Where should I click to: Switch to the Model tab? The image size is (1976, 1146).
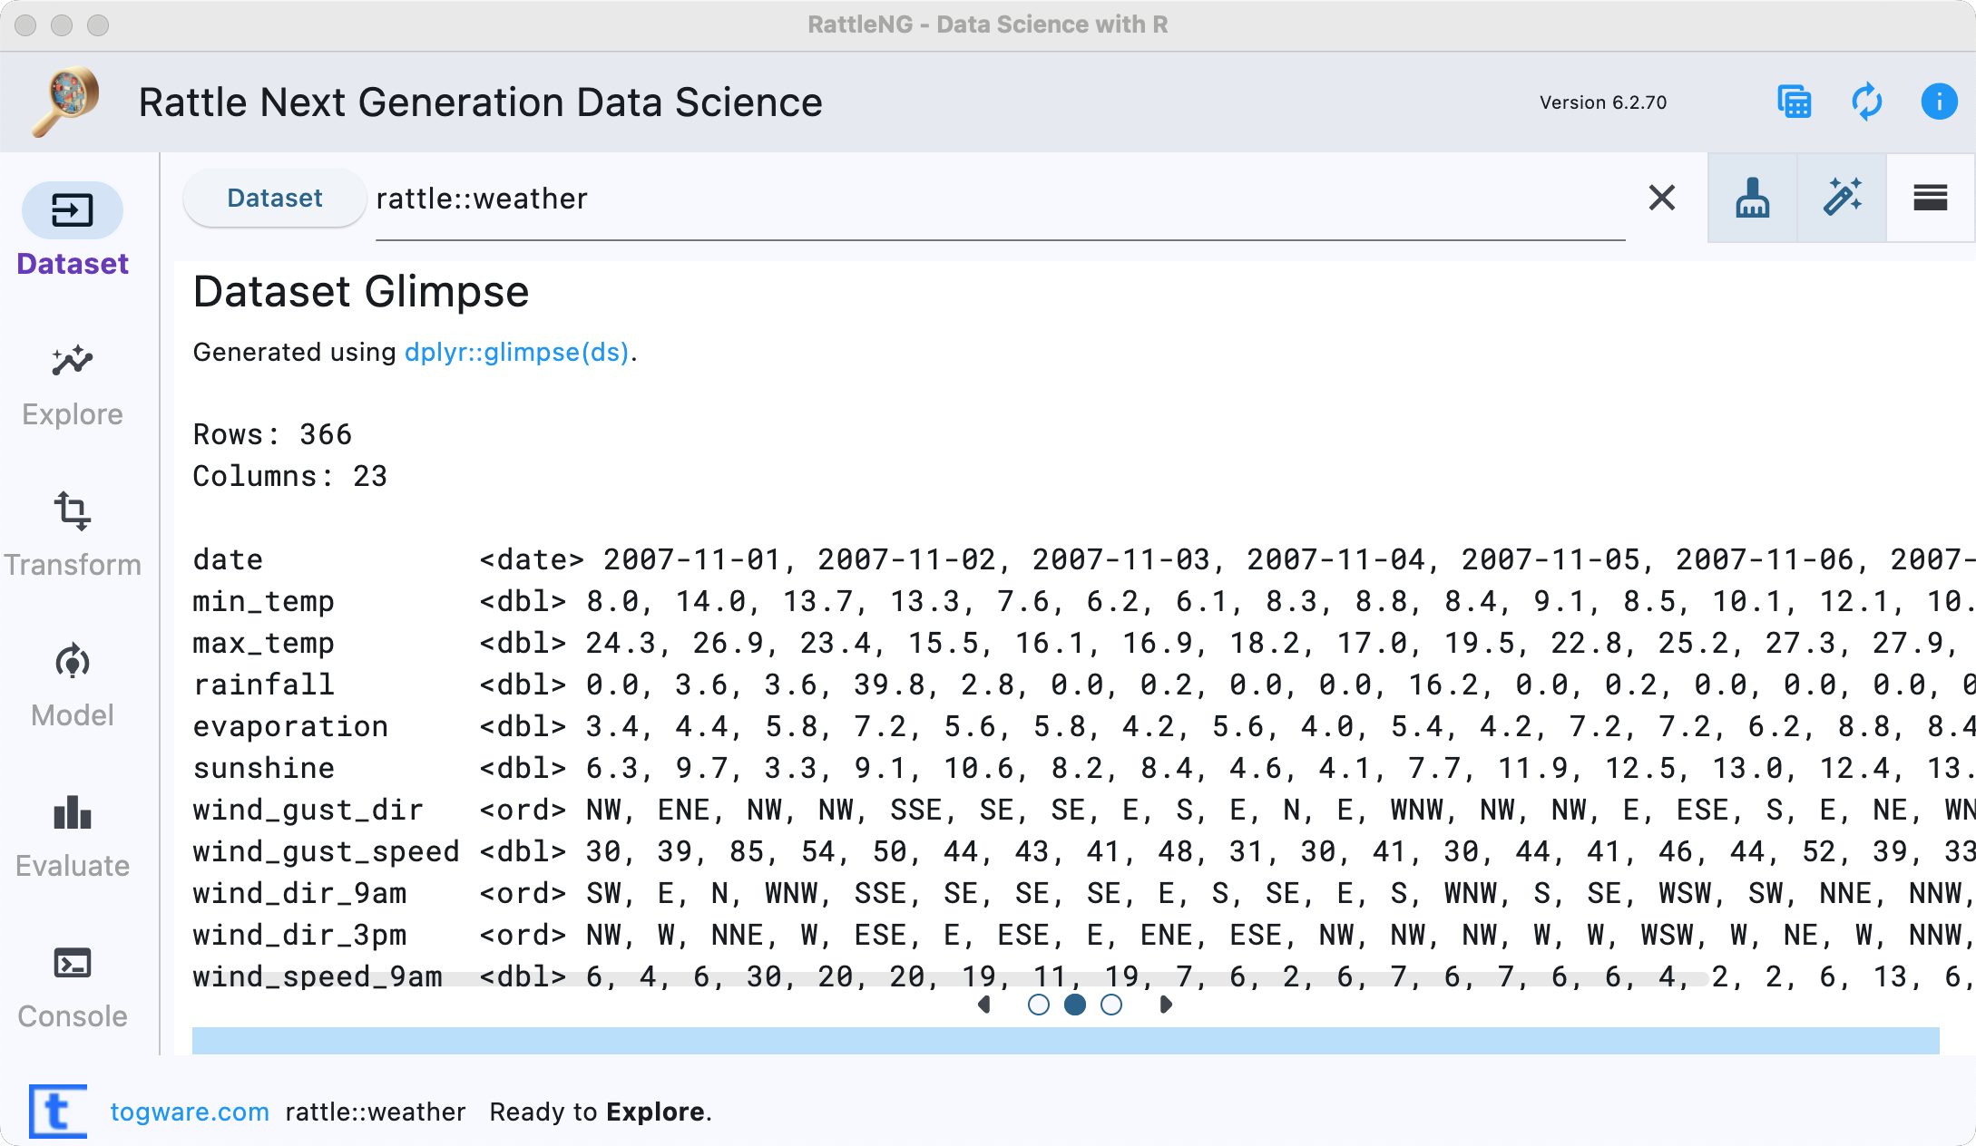click(73, 685)
